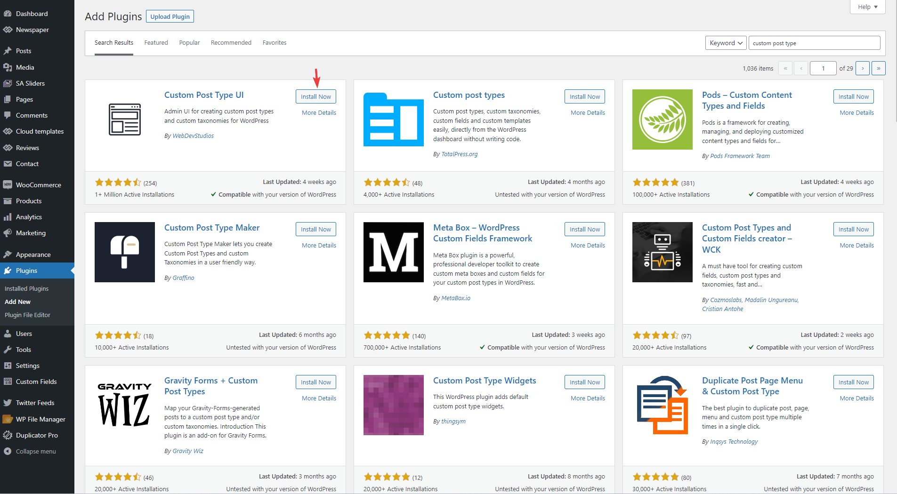
Task: Click the Reviews icon in sidebar
Action: pos(8,148)
